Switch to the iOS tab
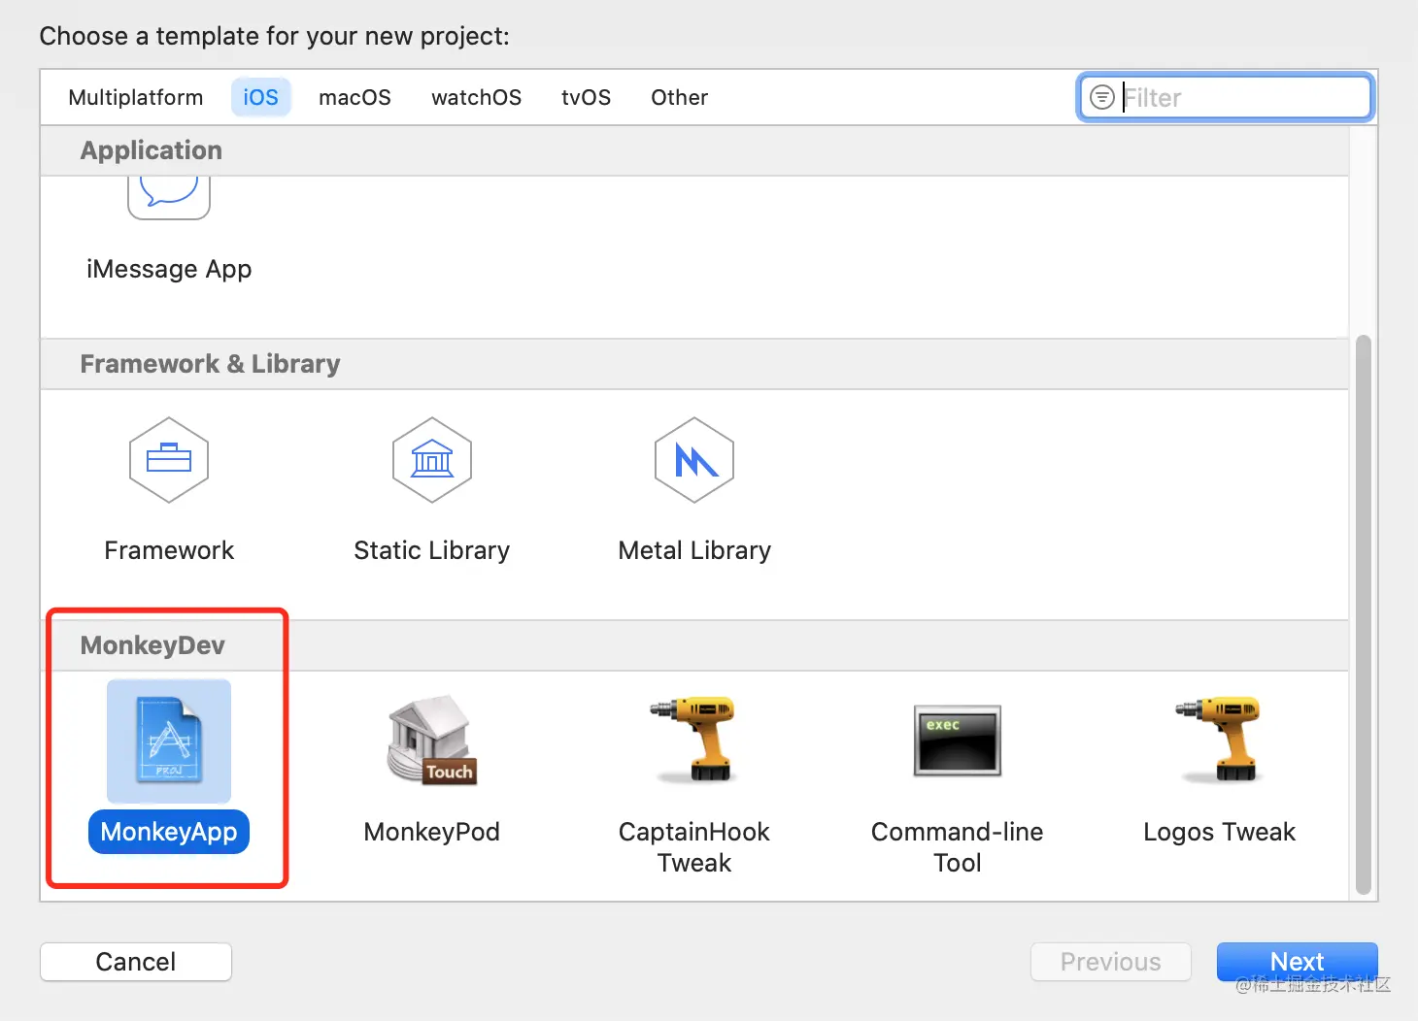 pos(260,97)
